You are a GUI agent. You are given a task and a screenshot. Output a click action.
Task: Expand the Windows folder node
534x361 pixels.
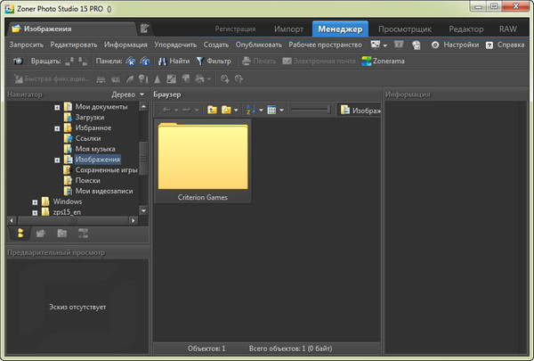(36, 202)
